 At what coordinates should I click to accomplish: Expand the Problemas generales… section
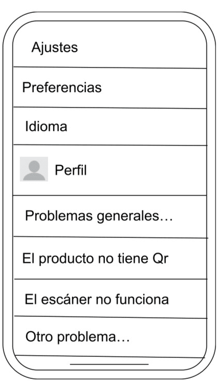pyautogui.click(x=110, y=216)
